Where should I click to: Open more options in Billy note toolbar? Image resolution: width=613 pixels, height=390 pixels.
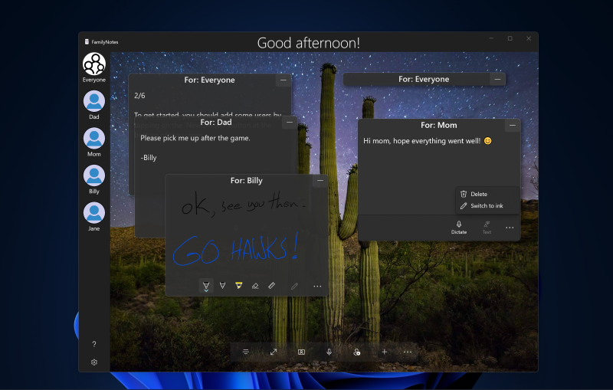317,287
